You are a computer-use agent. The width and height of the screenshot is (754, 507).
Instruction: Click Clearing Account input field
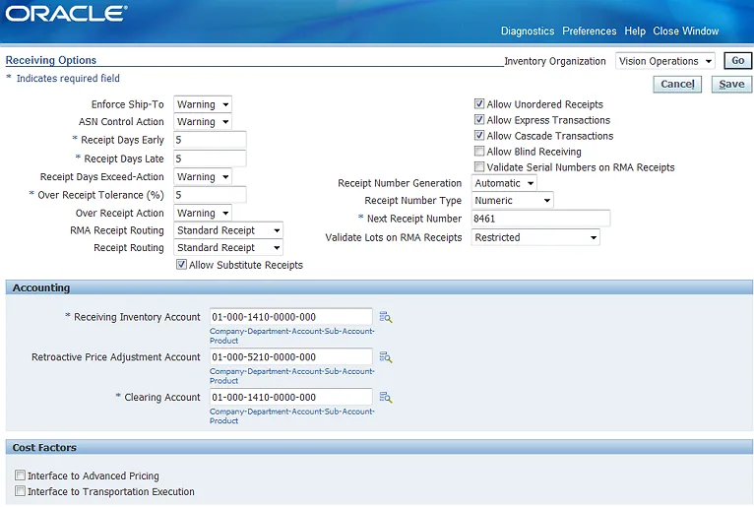(x=291, y=398)
